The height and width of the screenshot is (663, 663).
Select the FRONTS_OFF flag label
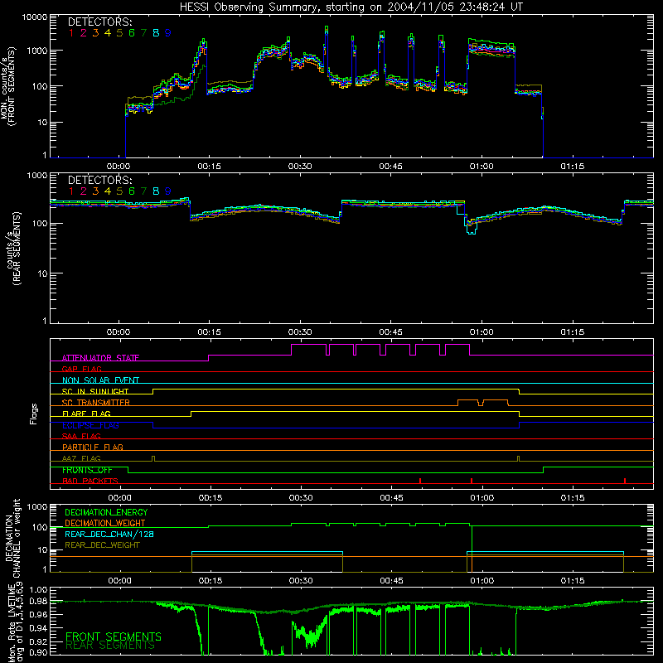point(87,470)
